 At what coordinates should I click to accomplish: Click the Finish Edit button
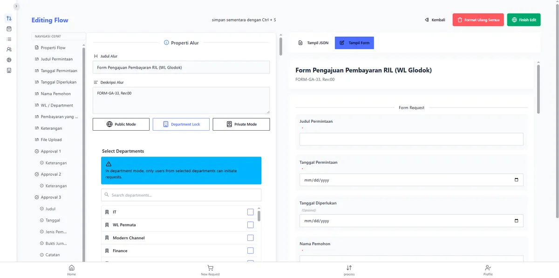tap(524, 20)
